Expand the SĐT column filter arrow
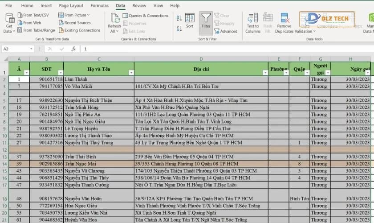This screenshot has width=374, height=223. click(x=61, y=72)
